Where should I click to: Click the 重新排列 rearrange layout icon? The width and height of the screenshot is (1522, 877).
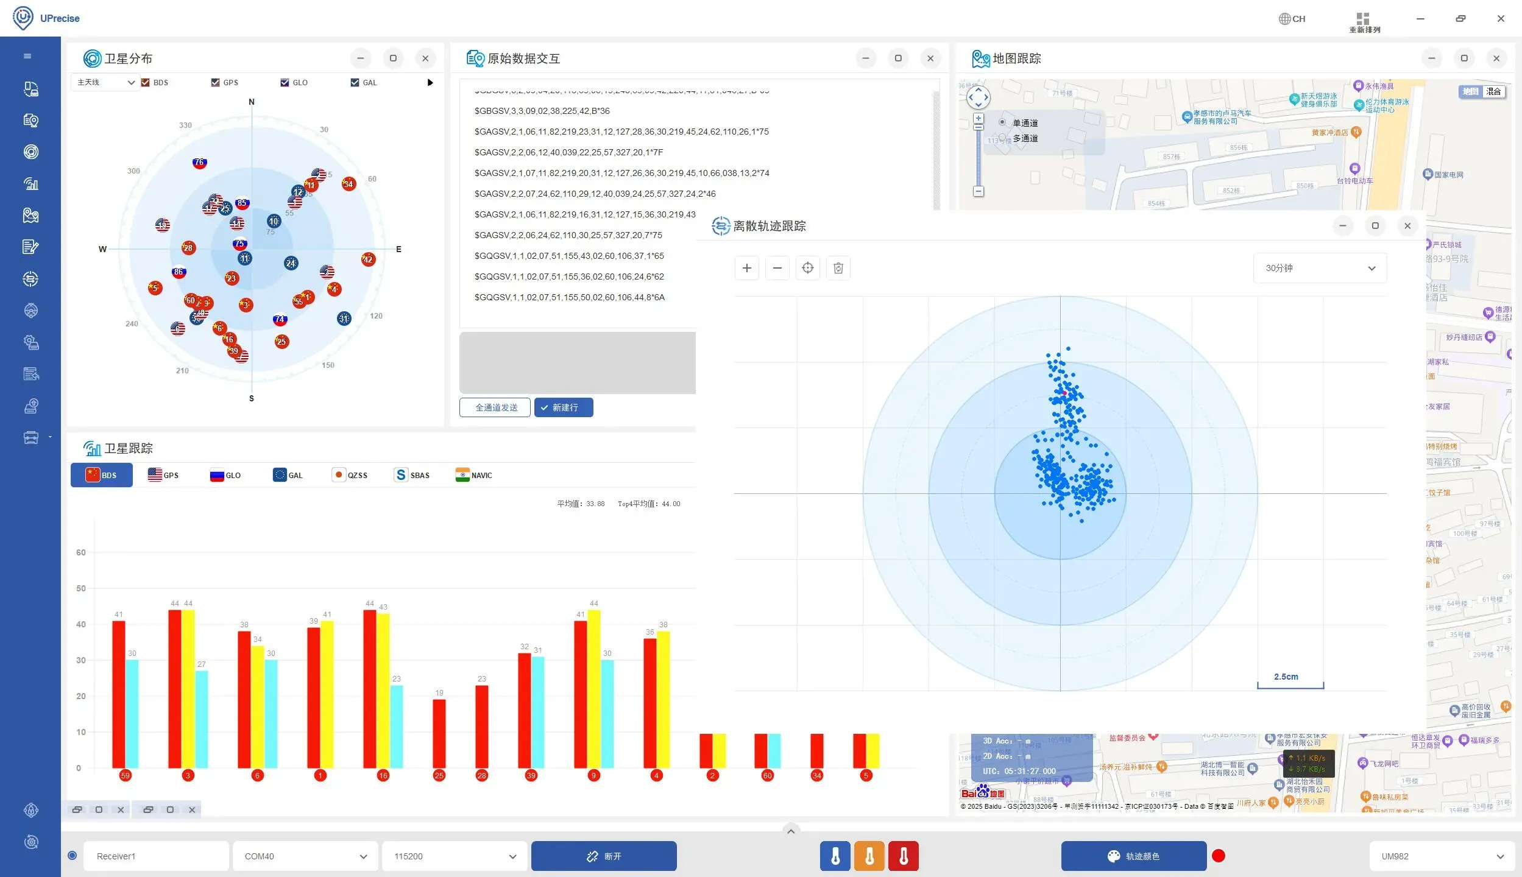point(1363,19)
